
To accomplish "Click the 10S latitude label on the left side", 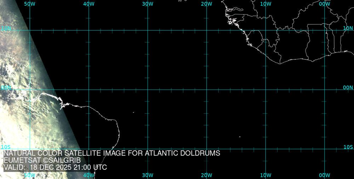I will tap(5, 147).
